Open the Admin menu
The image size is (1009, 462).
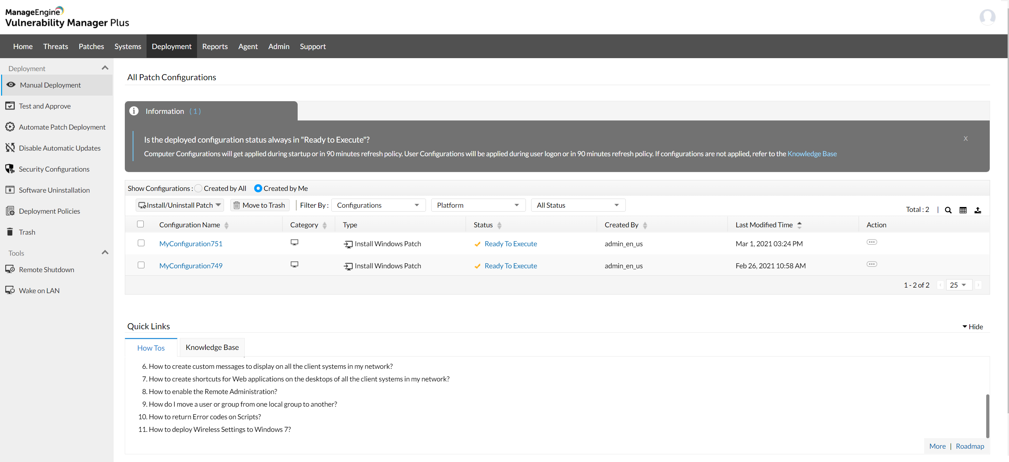click(x=278, y=46)
